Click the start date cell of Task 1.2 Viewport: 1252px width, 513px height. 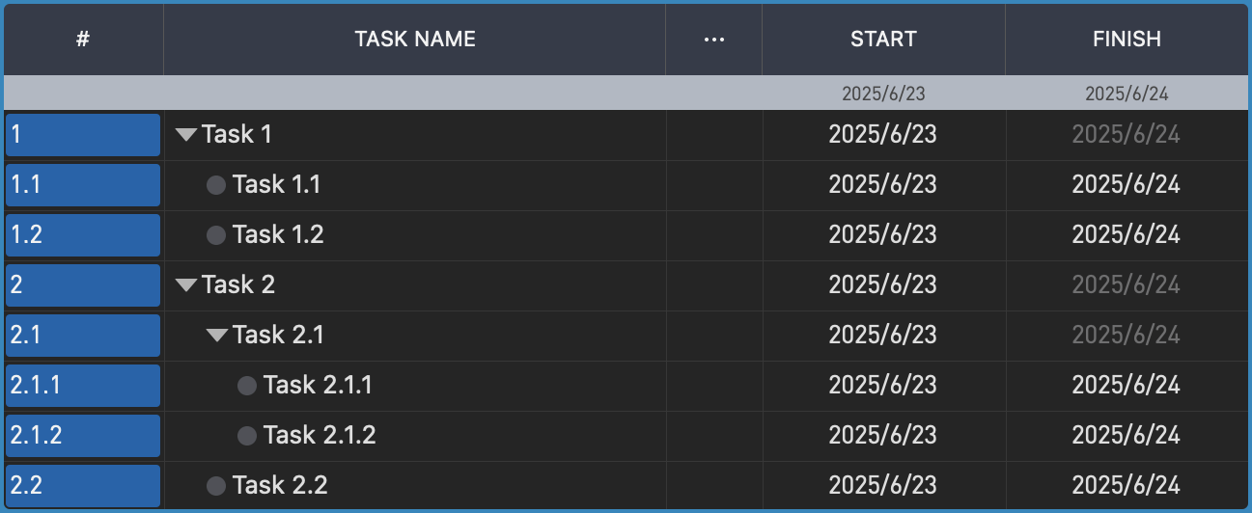tap(882, 235)
